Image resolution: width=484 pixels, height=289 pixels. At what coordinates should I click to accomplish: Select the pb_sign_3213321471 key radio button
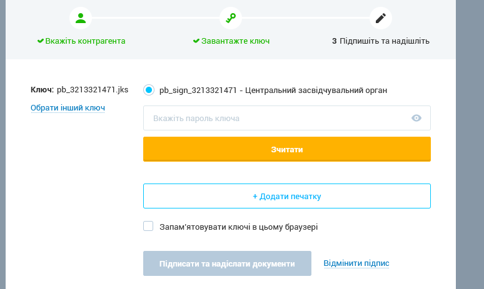pos(149,90)
